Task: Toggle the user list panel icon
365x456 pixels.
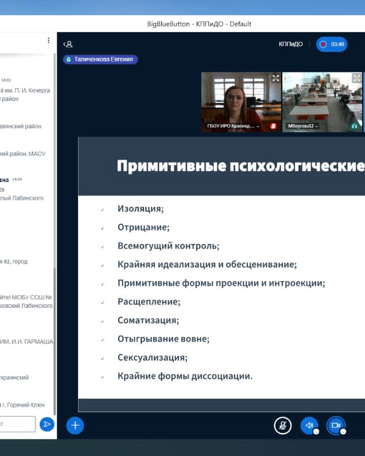Action: (x=68, y=44)
